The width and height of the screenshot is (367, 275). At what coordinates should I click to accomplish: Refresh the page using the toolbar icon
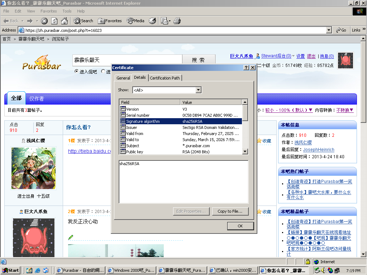coord(54,21)
